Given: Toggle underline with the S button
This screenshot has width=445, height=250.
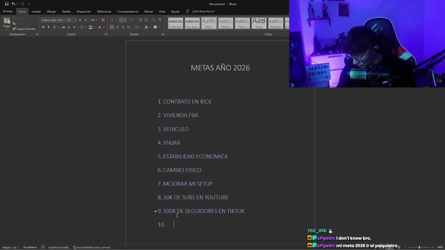Looking at the screenshot, I should 54,27.
